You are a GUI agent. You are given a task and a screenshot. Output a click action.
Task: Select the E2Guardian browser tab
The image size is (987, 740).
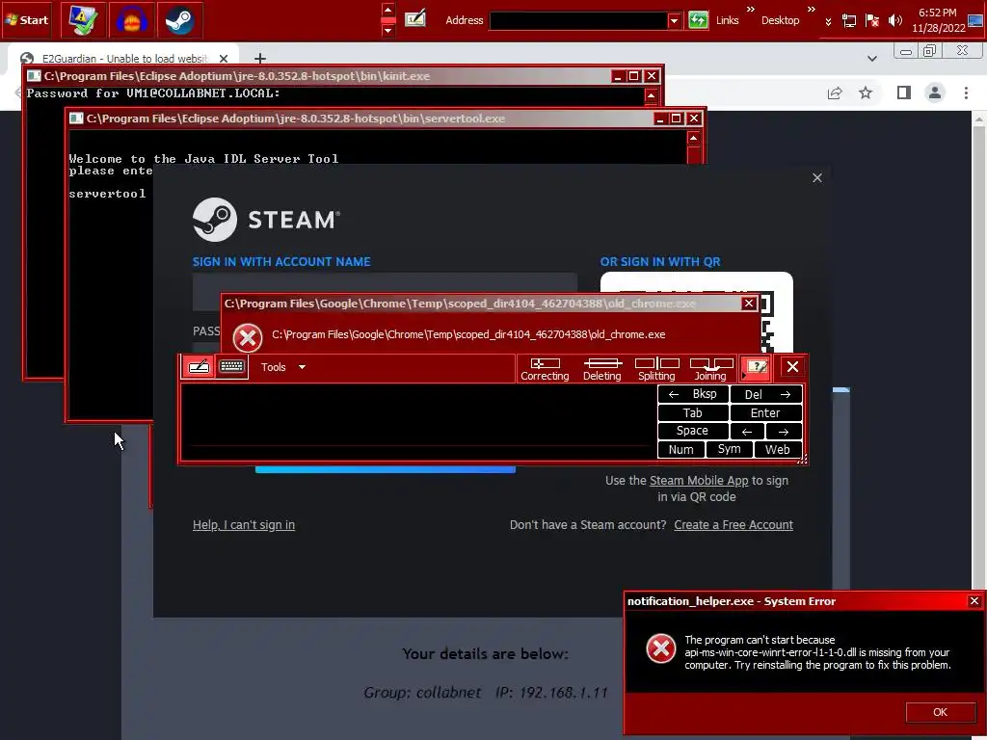click(x=123, y=59)
